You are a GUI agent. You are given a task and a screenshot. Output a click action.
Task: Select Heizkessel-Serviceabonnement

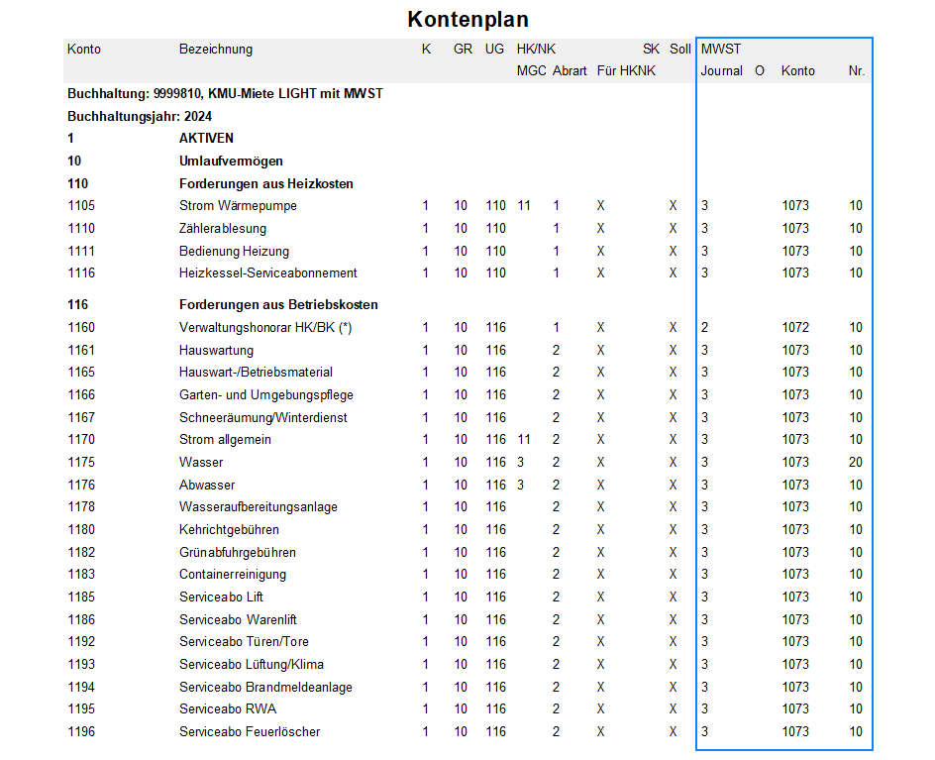(x=267, y=273)
